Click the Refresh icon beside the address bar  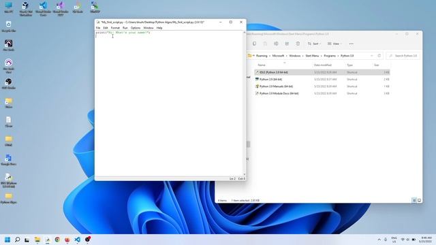379,56
